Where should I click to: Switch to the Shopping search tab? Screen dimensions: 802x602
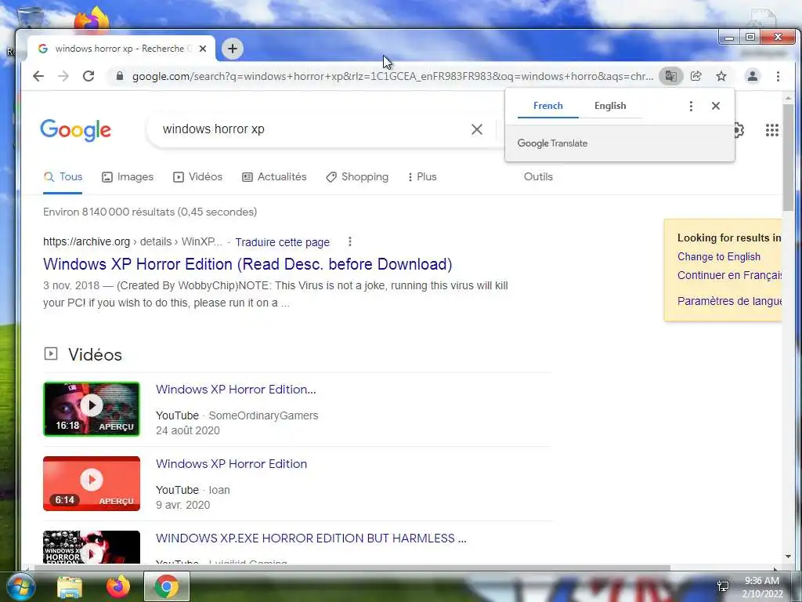pyautogui.click(x=357, y=177)
